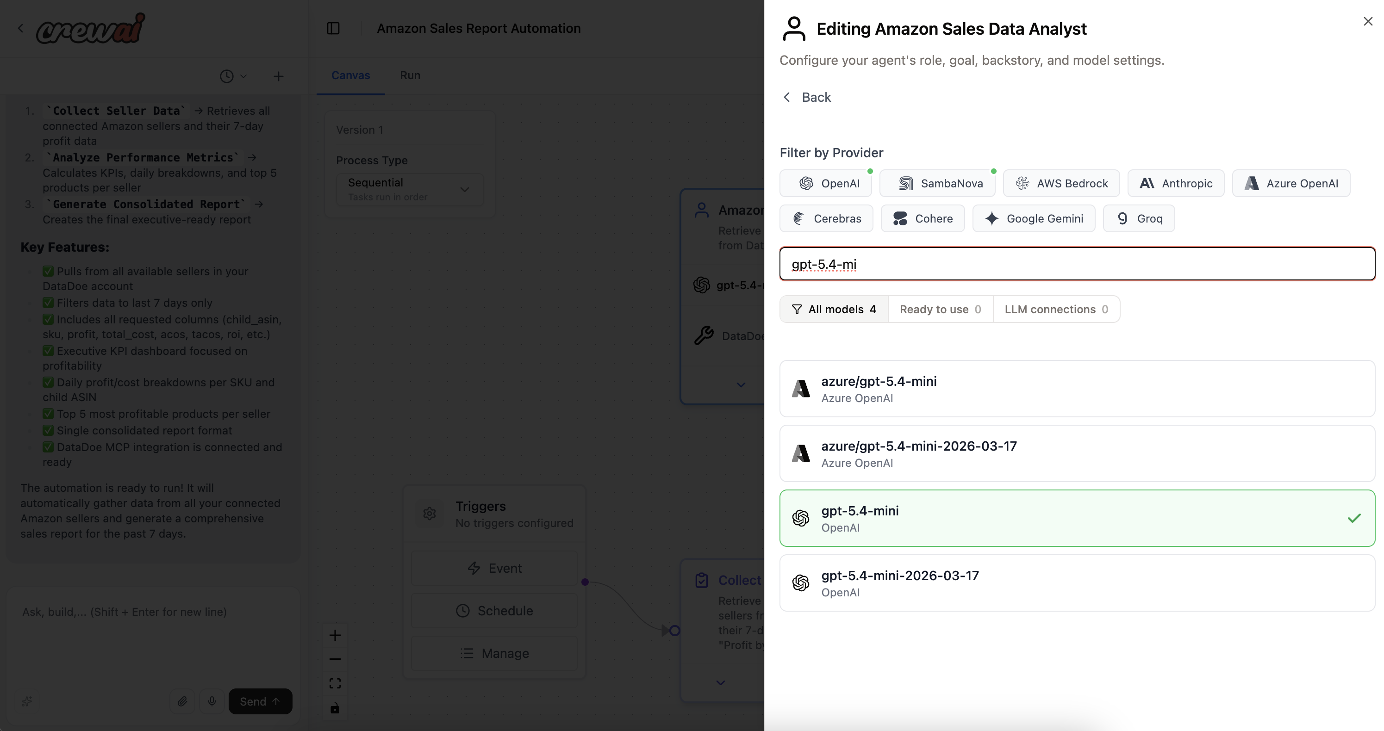Zoom in on the canvas
Viewport: 1384px width, 731px height.
pyautogui.click(x=335, y=635)
